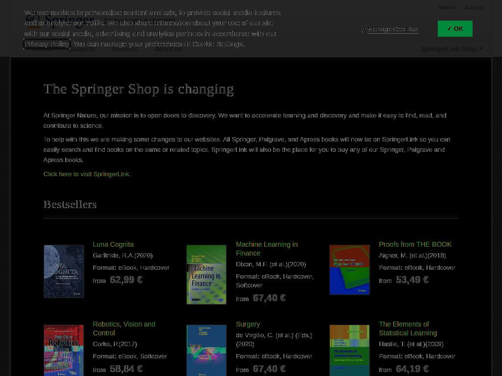Open Luna Cognita book title

(x=113, y=244)
